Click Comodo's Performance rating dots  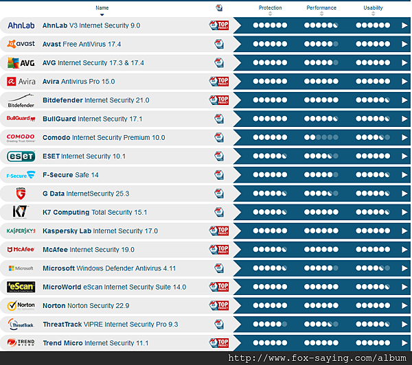click(x=321, y=137)
